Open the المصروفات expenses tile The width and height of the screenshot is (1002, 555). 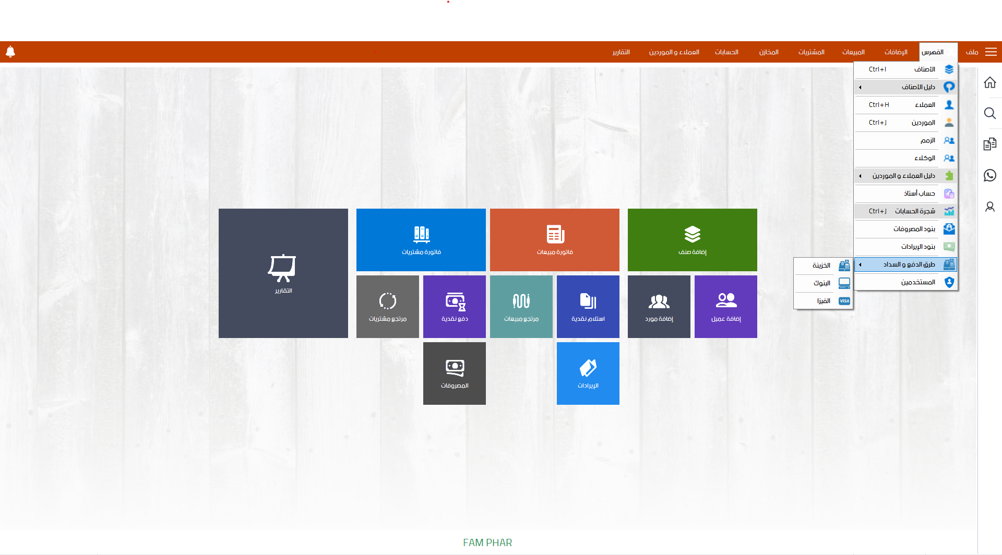point(454,373)
